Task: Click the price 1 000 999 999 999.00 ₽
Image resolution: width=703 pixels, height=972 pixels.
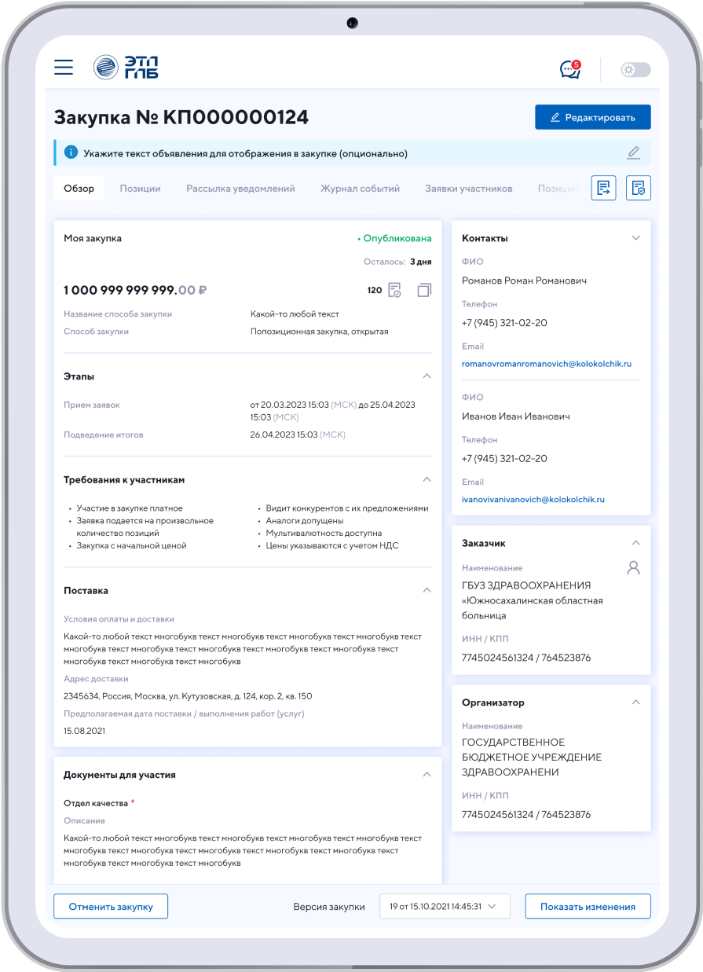Action: tap(135, 290)
